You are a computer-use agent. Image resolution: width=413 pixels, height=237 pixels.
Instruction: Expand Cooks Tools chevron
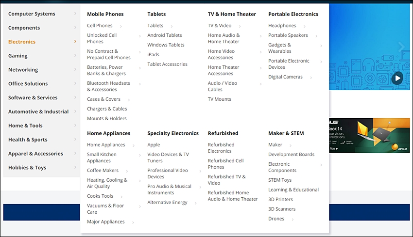(x=121, y=197)
